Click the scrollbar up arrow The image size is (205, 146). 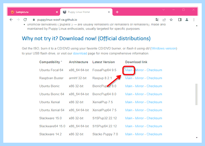point(197,26)
